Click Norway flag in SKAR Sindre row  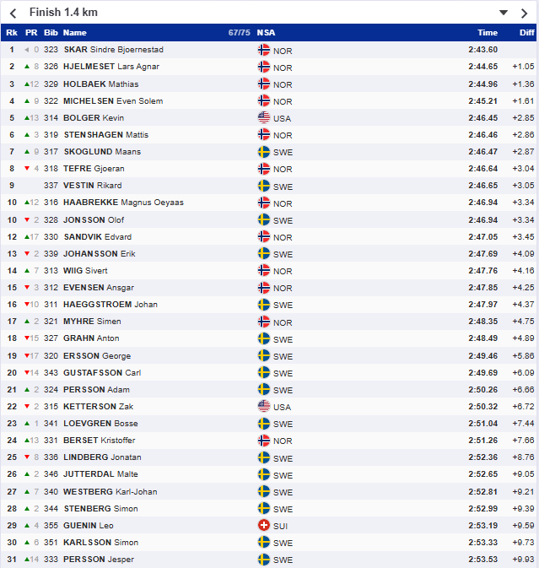[264, 50]
